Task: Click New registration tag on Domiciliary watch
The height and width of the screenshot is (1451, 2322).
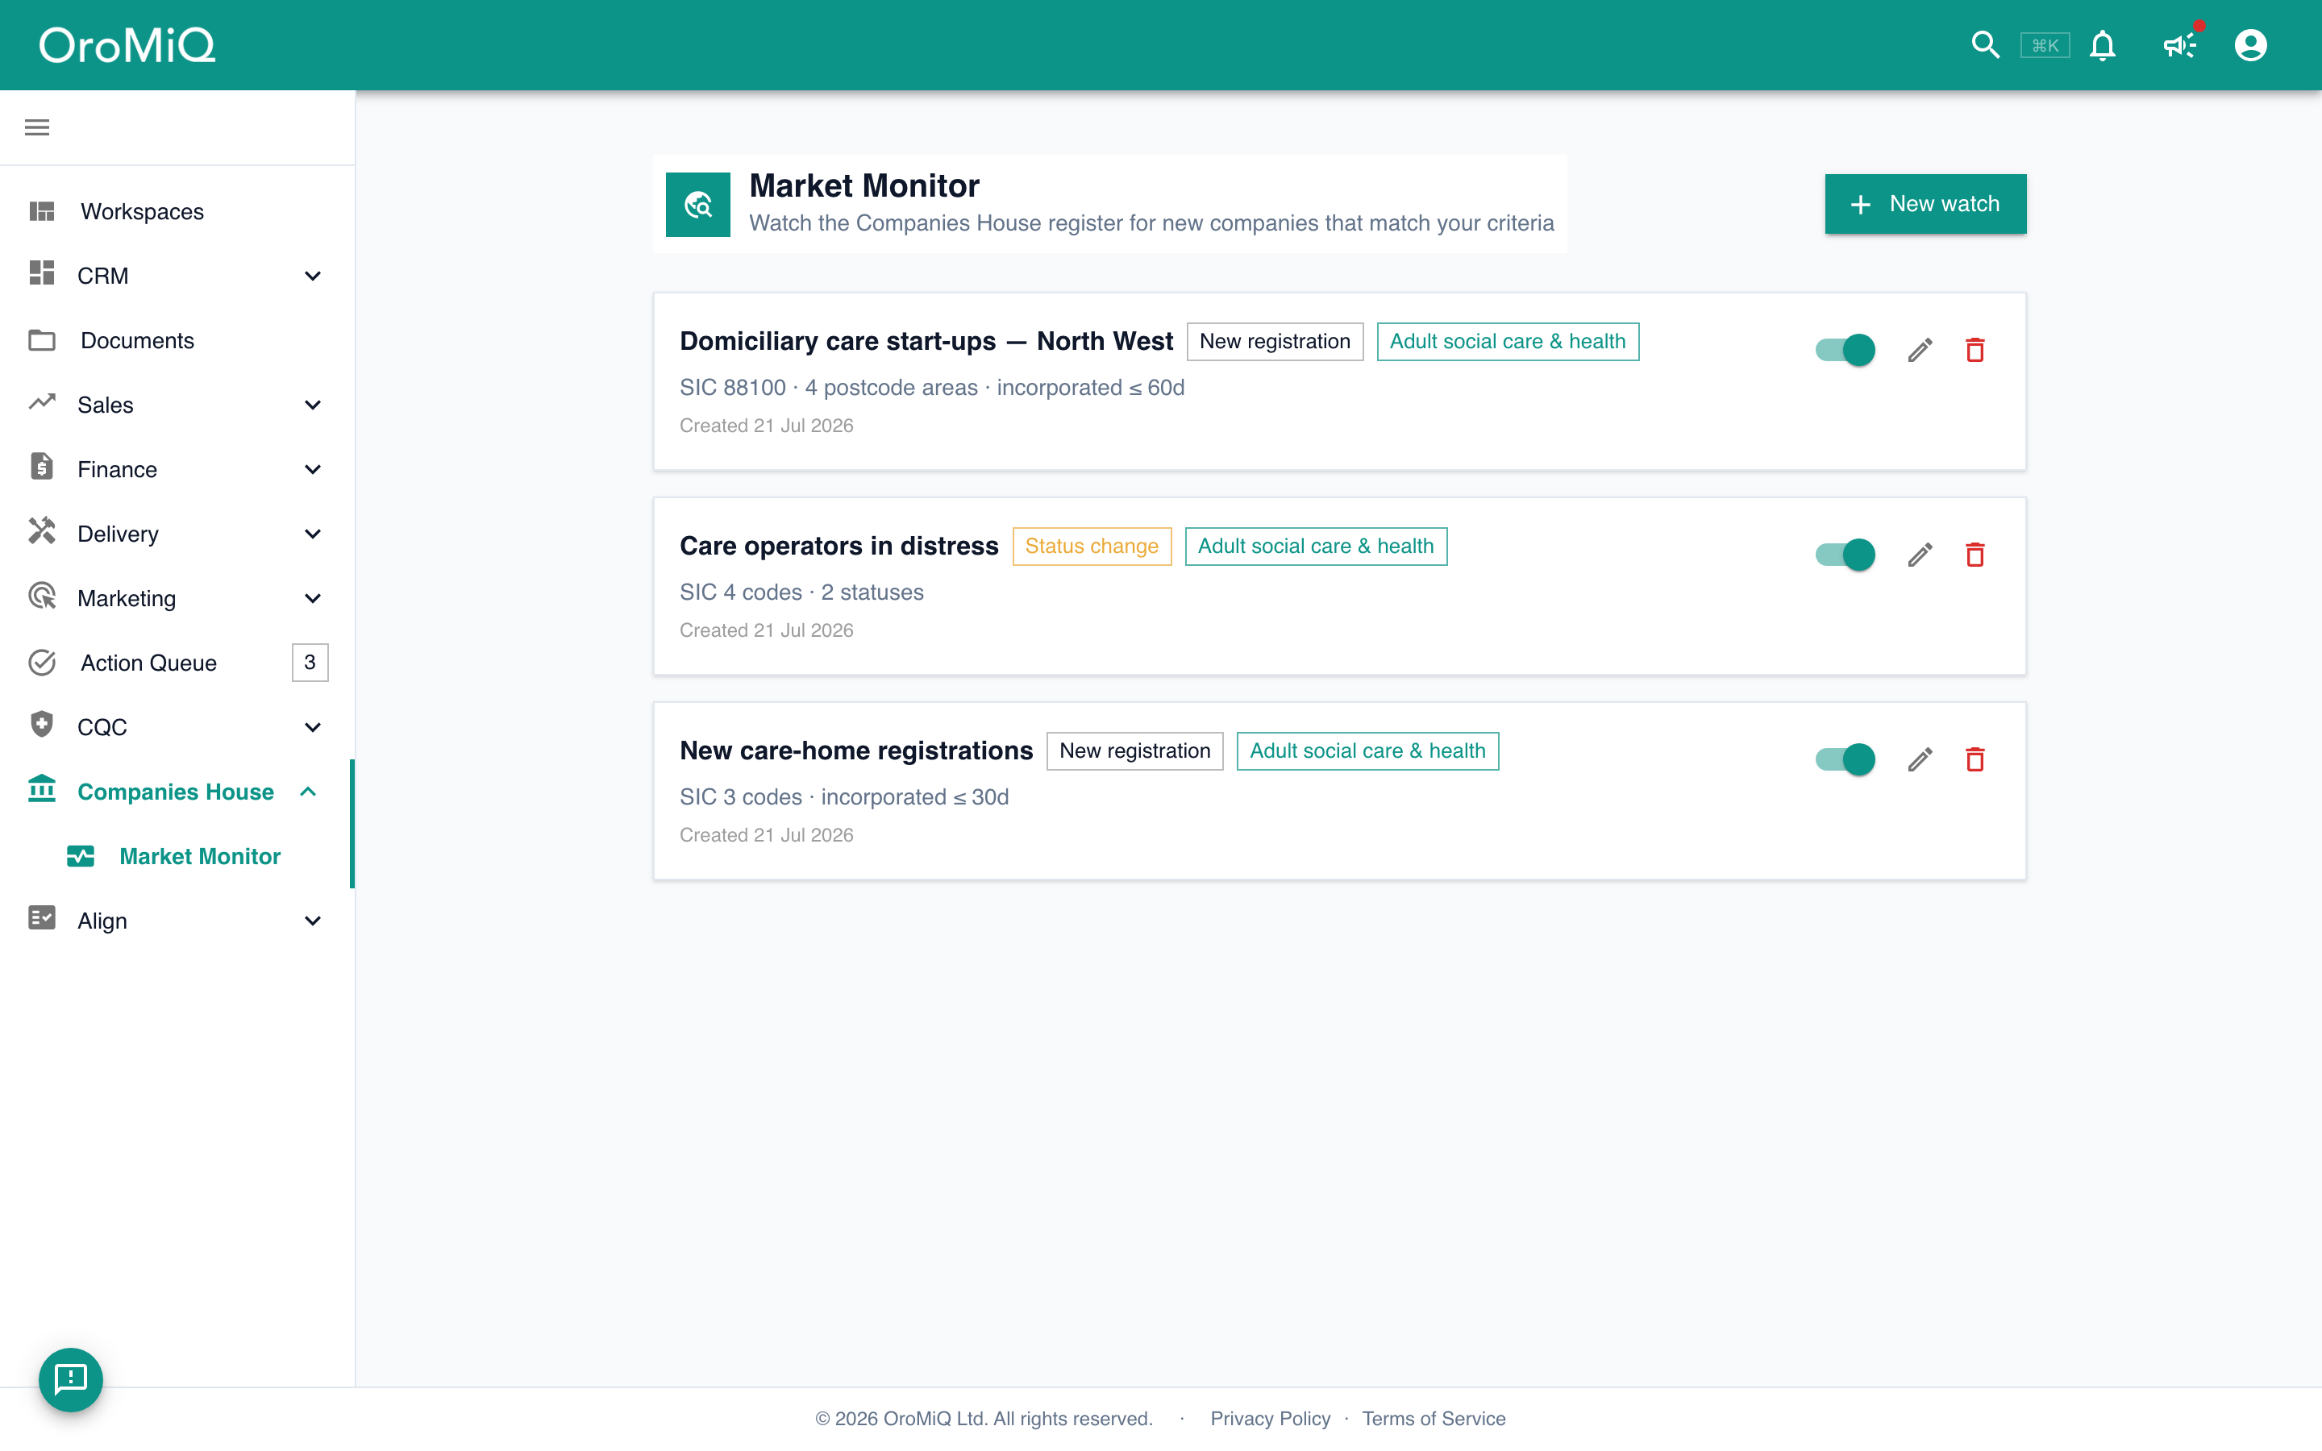Action: pyautogui.click(x=1274, y=342)
